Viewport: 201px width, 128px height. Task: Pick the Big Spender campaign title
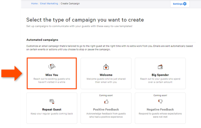click(160, 75)
